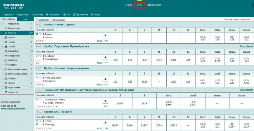The width and height of the screenshot is (254, 131).
Task: Favorite Футбол with its sidebar star
Action: [x=2, y=38]
